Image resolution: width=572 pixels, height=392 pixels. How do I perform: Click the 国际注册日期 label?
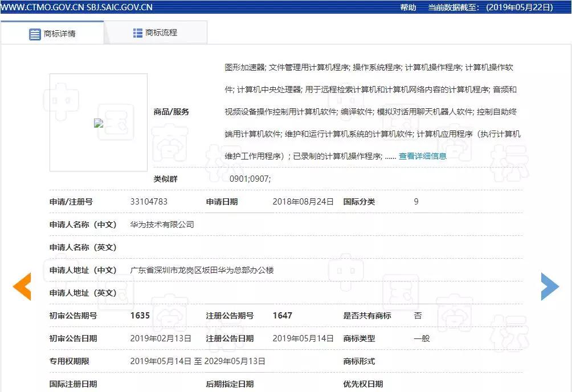pos(73,384)
